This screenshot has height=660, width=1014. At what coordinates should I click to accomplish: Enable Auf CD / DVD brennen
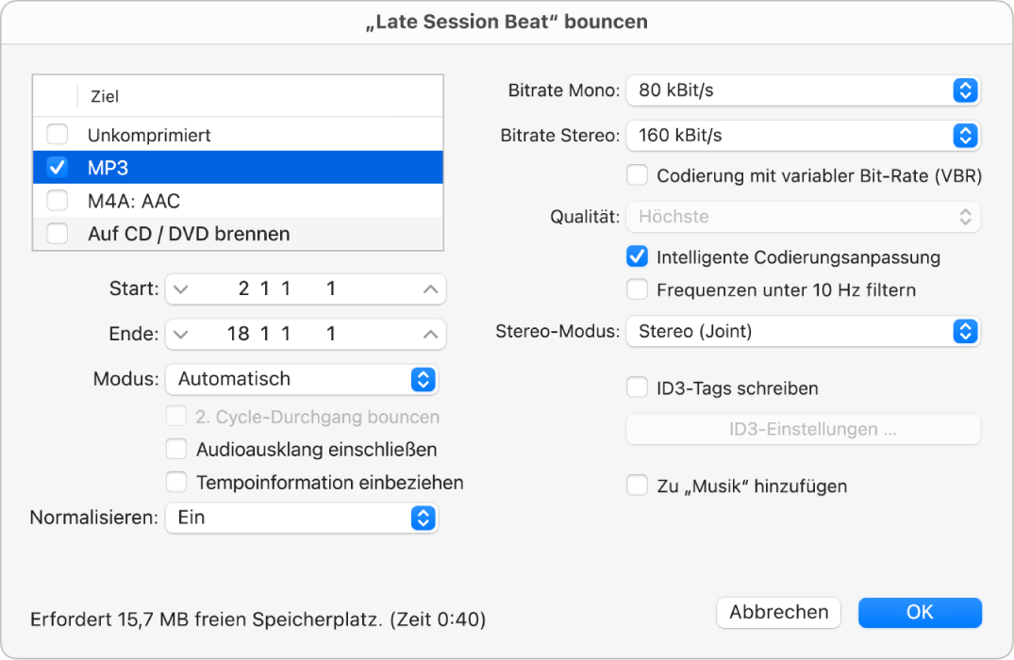(57, 233)
